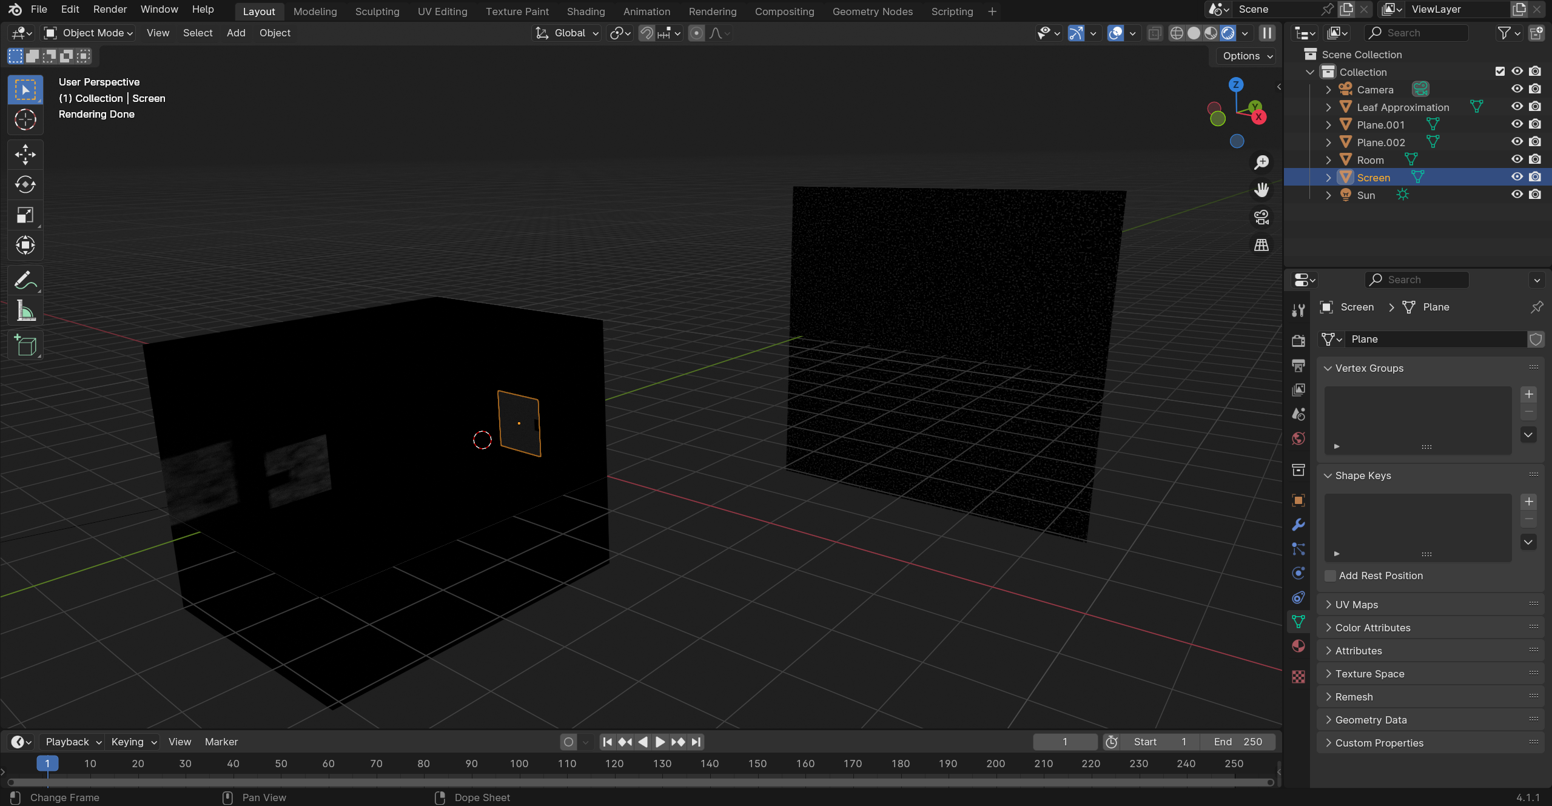This screenshot has width=1552, height=806.
Task: Uncheck the Collection exclude checkbox
Action: tap(1500, 72)
